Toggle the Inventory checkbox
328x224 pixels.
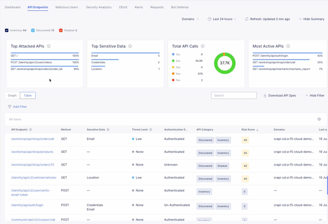[x=7, y=31]
